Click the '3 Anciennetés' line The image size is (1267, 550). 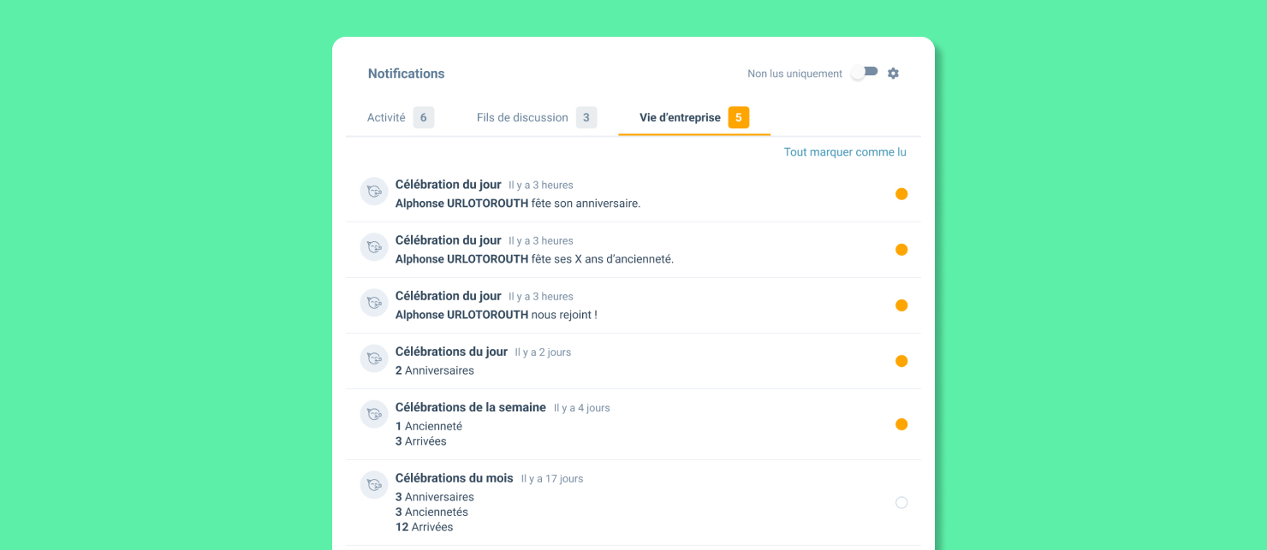pyautogui.click(x=431, y=512)
